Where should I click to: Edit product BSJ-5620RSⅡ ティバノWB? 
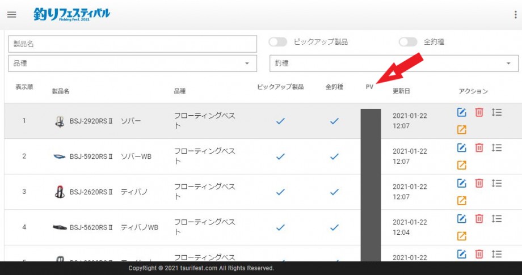461,219
